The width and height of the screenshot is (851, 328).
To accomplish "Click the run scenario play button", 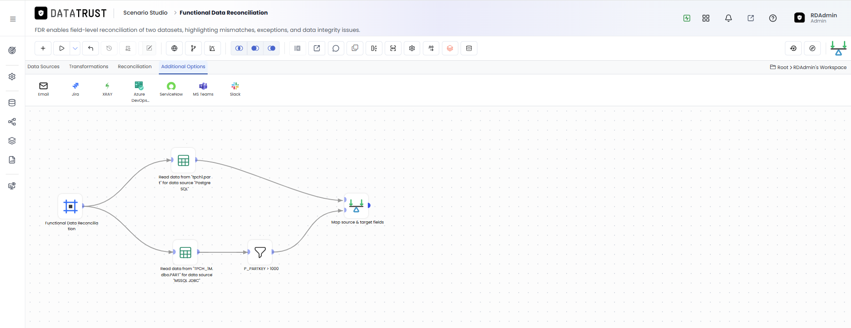I will coord(62,48).
